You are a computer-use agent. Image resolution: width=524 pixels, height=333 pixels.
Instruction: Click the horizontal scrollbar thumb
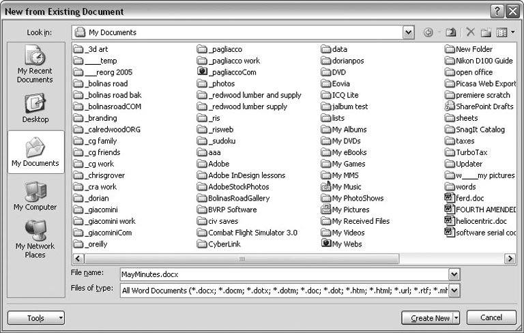coord(242,259)
